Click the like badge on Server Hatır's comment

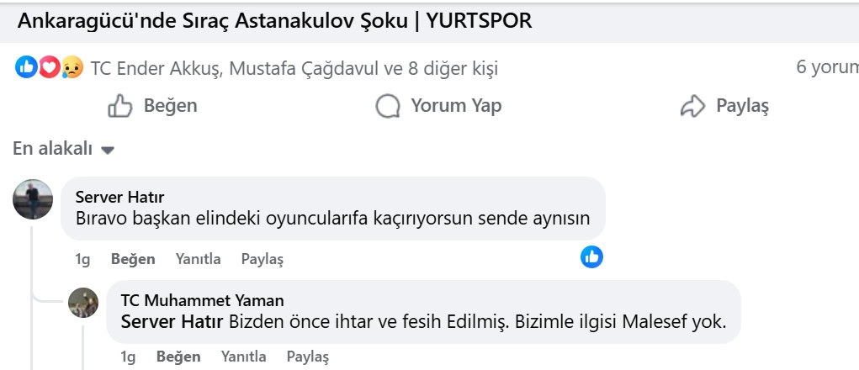pyautogui.click(x=592, y=257)
